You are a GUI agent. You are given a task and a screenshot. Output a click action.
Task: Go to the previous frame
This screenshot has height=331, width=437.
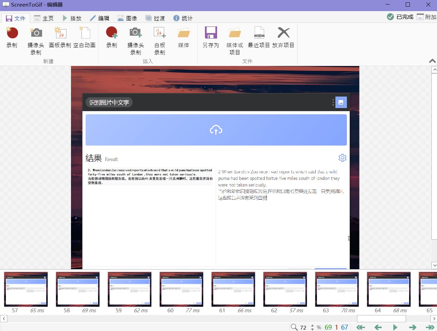click(x=378, y=327)
